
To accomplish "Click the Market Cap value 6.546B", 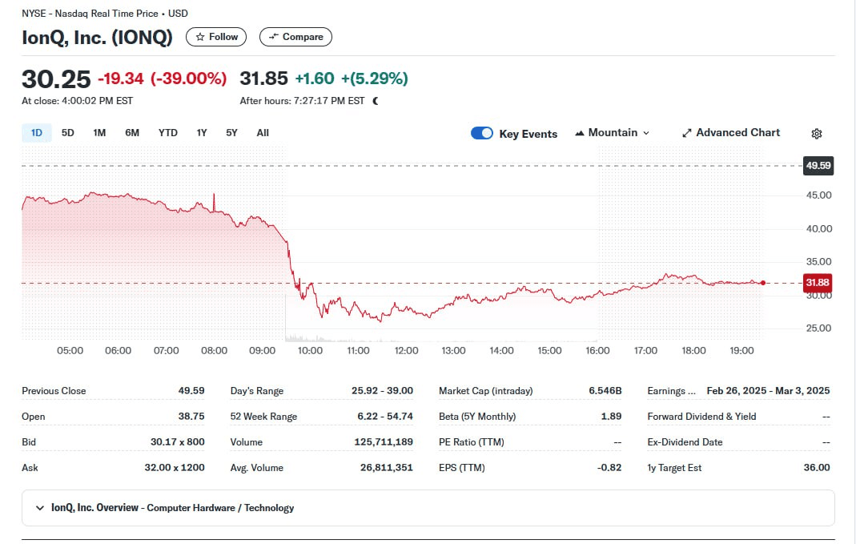I will (605, 391).
